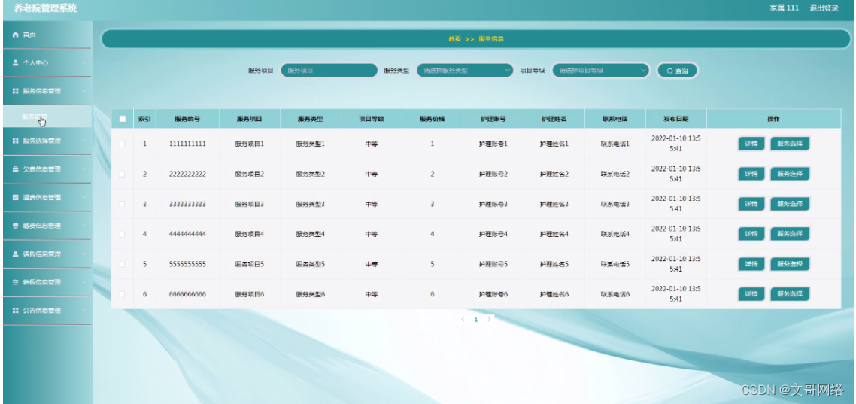
Task: Click 退出登录 to log out
Action: (x=823, y=8)
